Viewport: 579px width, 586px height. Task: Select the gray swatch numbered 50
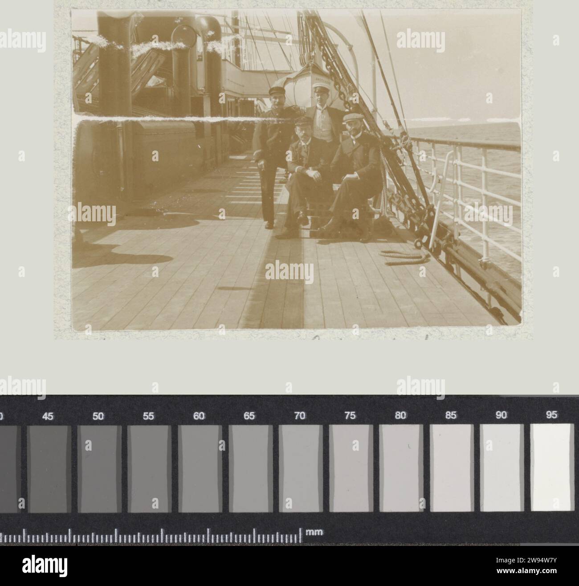(x=99, y=468)
